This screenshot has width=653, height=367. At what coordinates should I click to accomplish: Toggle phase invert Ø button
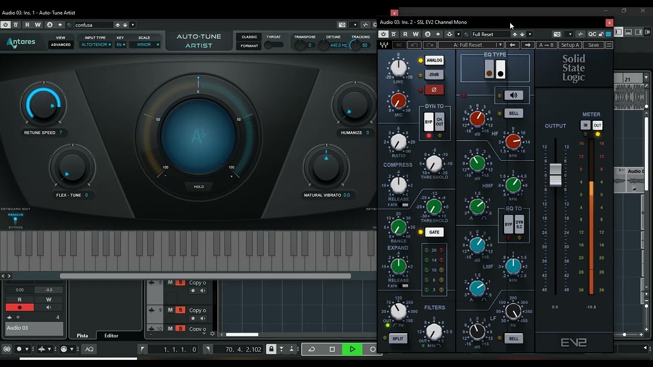point(434,89)
